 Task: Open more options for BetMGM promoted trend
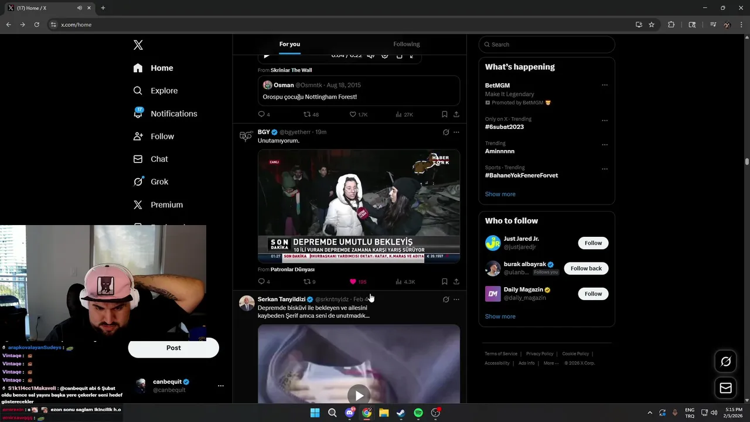click(x=605, y=85)
